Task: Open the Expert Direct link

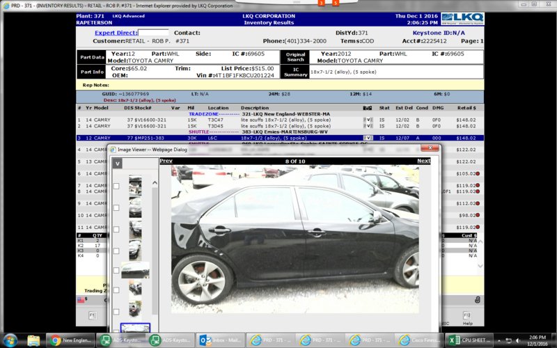Action: pyautogui.click(x=116, y=33)
